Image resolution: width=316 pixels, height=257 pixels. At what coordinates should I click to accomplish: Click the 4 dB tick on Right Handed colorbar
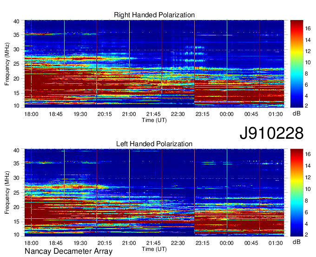pos(306,96)
